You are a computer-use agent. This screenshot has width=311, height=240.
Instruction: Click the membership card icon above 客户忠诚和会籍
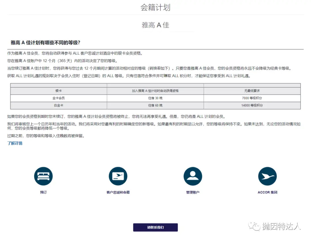click(118, 176)
